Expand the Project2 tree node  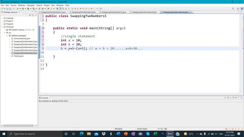pos(2,24)
